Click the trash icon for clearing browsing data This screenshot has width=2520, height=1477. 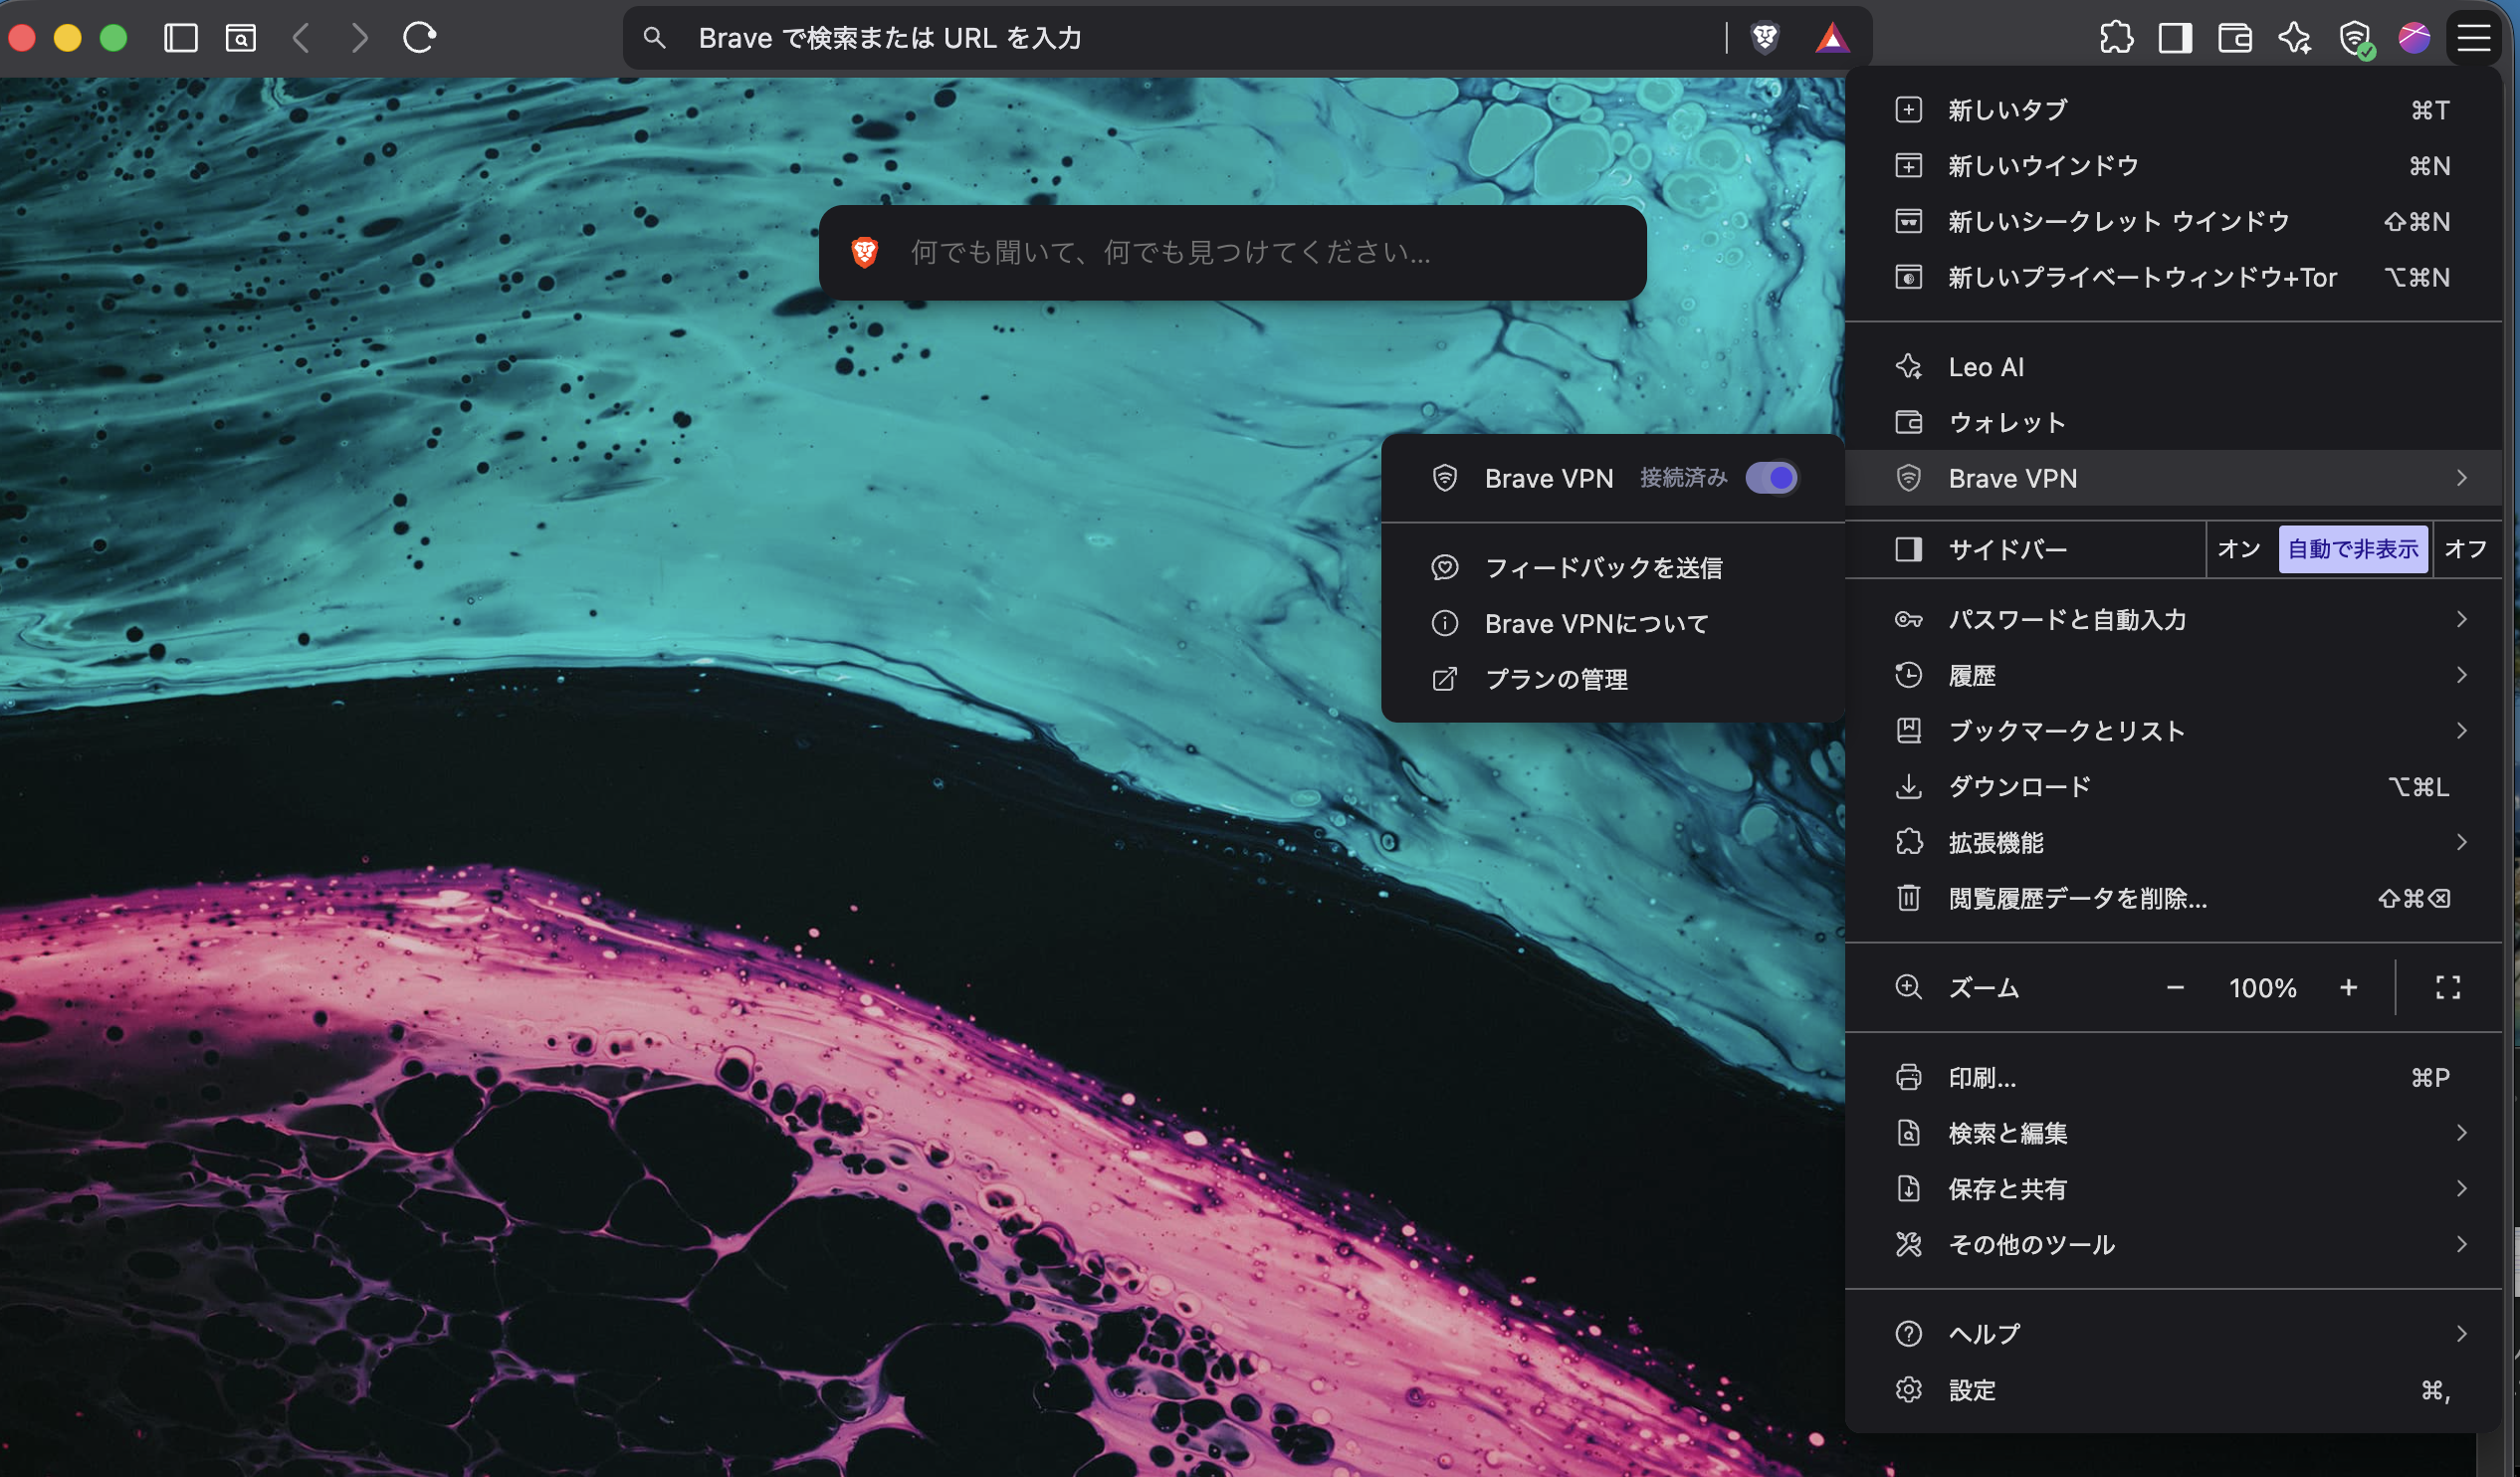point(1909,898)
